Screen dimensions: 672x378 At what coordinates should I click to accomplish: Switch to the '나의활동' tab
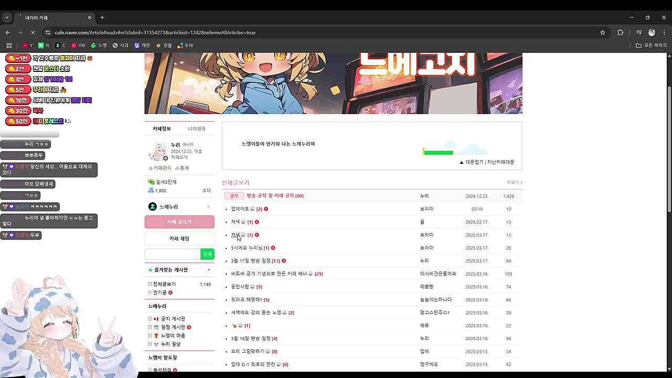[x=197, y=129]
